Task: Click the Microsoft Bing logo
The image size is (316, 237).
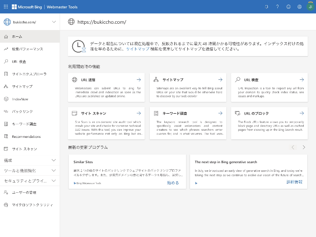Action: [27, 7]
